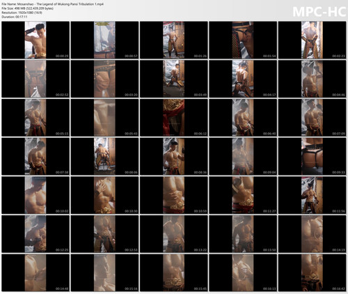Image resolution: width=348 pixels, height=294 pixels.
Task: Click the thumbnail stamped 00:07:09
Action: point(312,118)
